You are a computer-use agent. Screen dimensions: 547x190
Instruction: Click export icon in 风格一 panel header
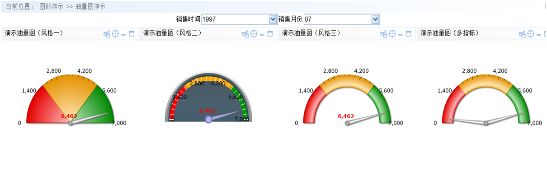tap(107, 34)
